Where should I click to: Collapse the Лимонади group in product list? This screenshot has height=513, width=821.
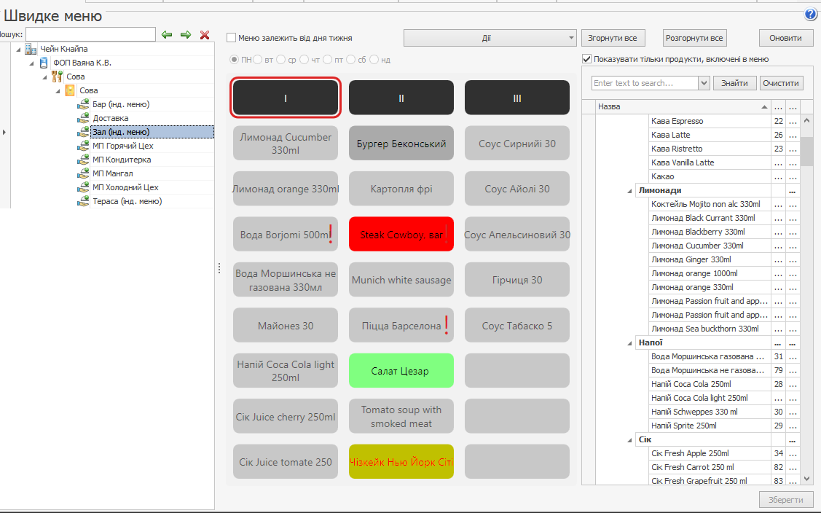pyautogui.click(x=630, y=190)
